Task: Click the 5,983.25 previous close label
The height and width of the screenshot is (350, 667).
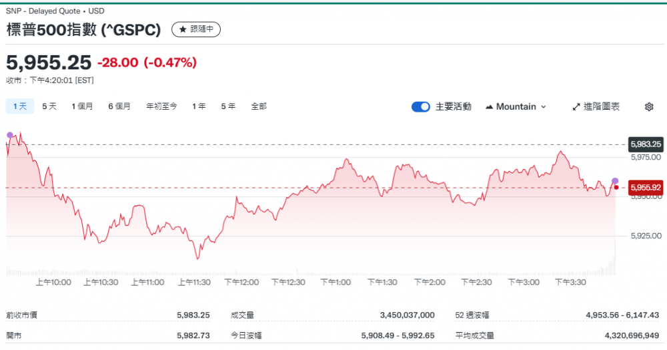Action: click(645, 144)
